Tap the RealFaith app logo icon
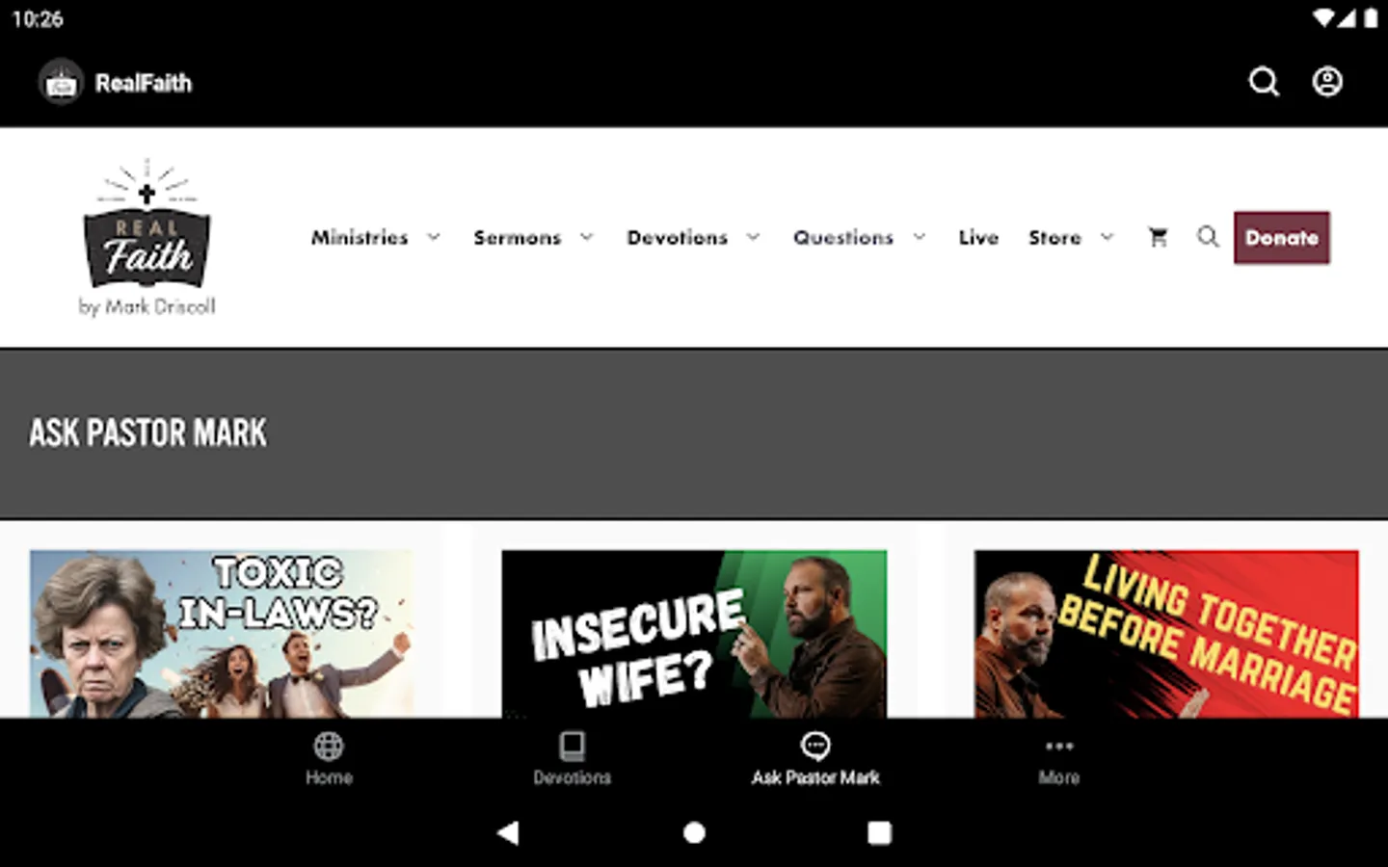The height and width of the screenshot is (867, 1388). click(x=61, y=83)
